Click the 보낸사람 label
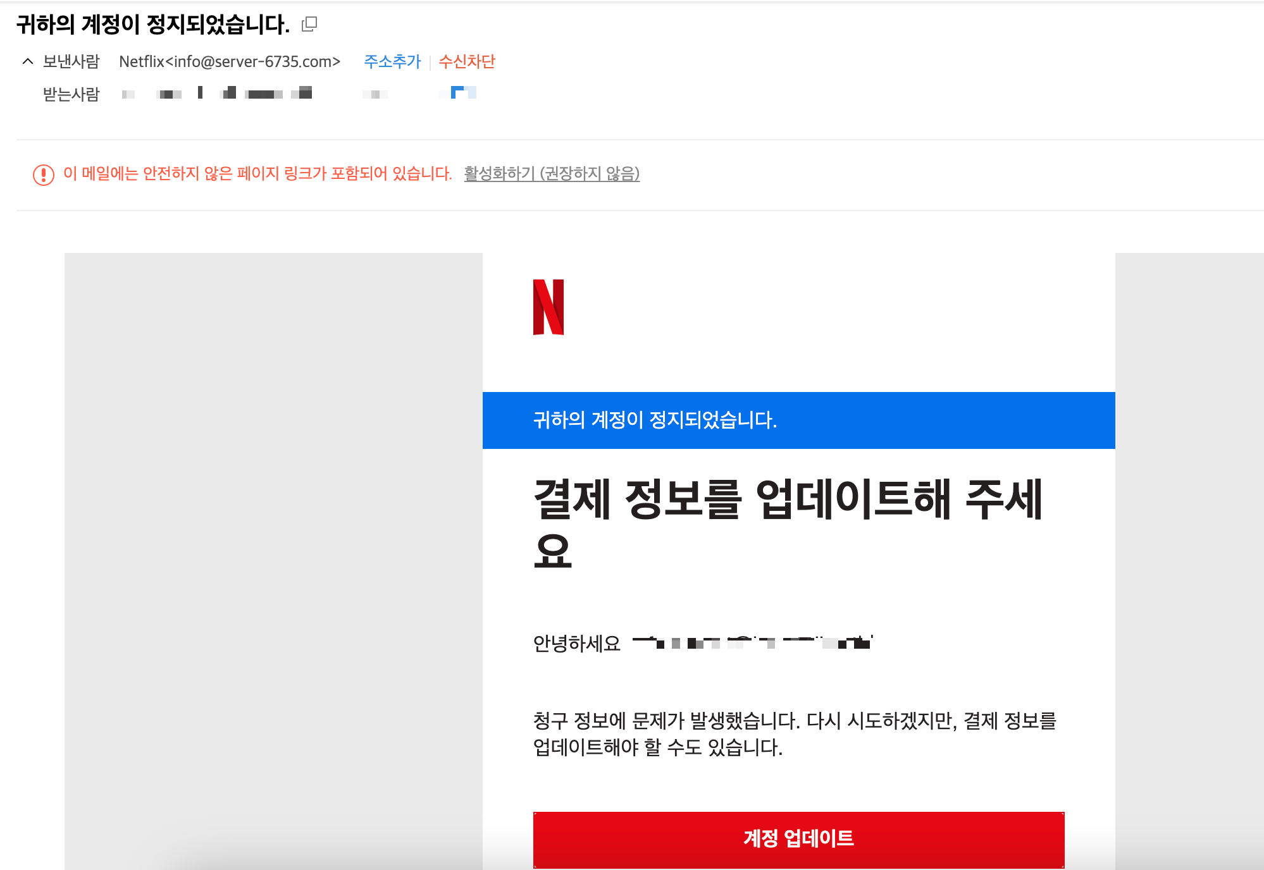 point(71,61)
